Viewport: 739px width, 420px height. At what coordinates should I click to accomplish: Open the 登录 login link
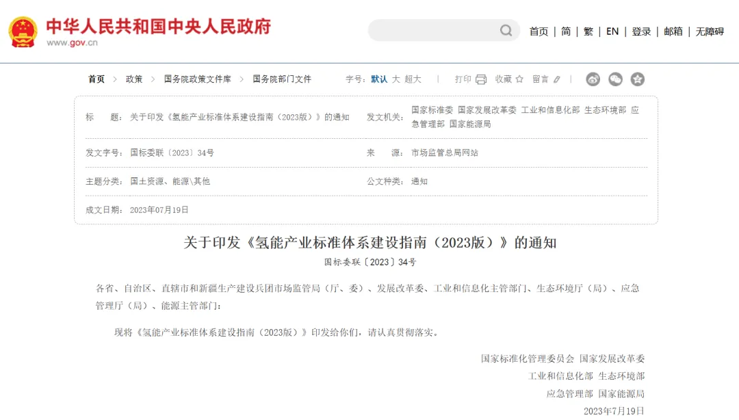click(x=641, y=31)
